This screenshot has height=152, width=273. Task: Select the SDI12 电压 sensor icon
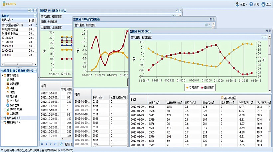click(x=8, y=109)
